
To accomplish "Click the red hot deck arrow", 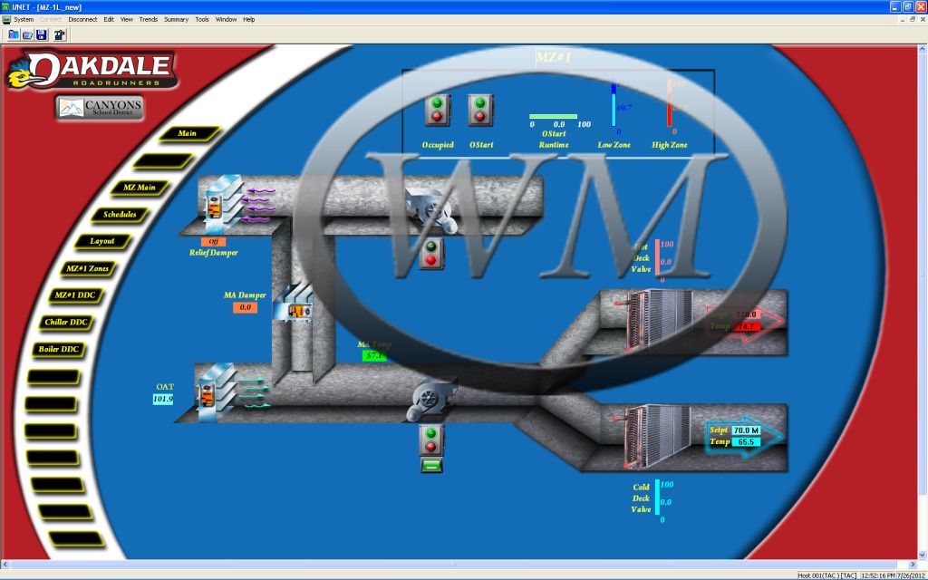I will click(x=746, y=323).
